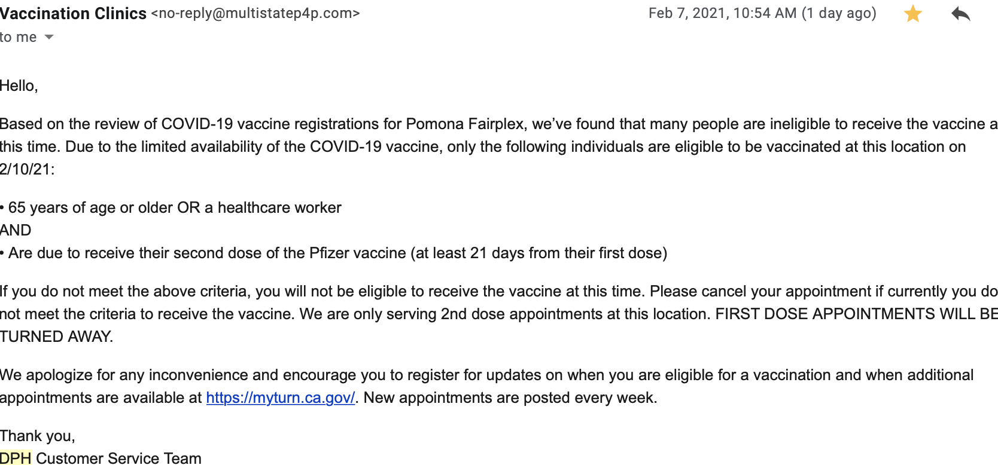998x465 pixels.
Task: Click the sender name Vaccination Clinics
Action: (x=73, y=13)
